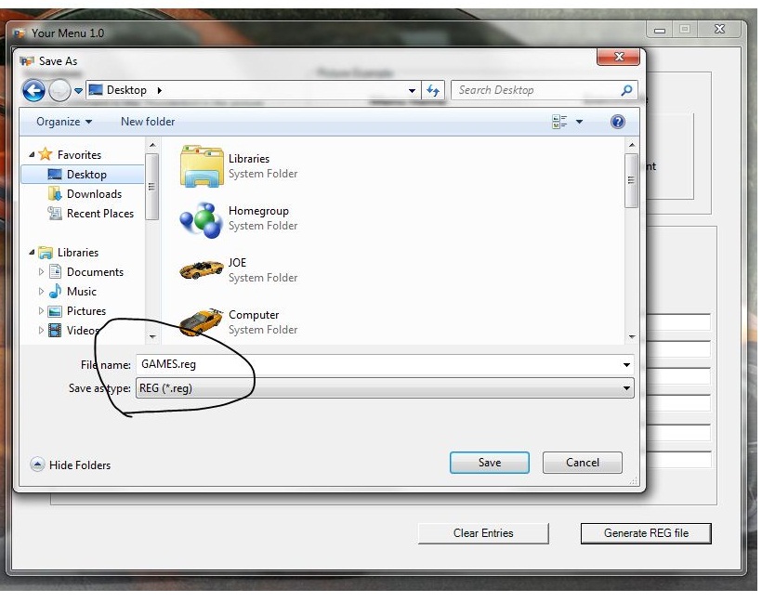
Task: Open the address bar history dropdown
Action: [x=412, y=91]
